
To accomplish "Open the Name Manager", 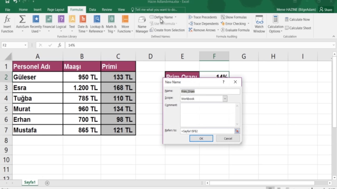I will 142,24.
